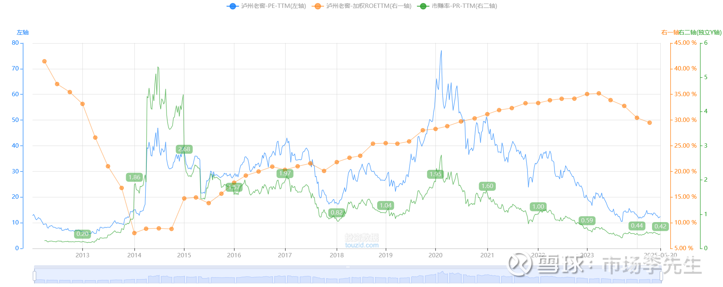Viewport: 723px width, 287px height.
Task: Click the 2020 x-axis label
Action: tap(435, 255)
